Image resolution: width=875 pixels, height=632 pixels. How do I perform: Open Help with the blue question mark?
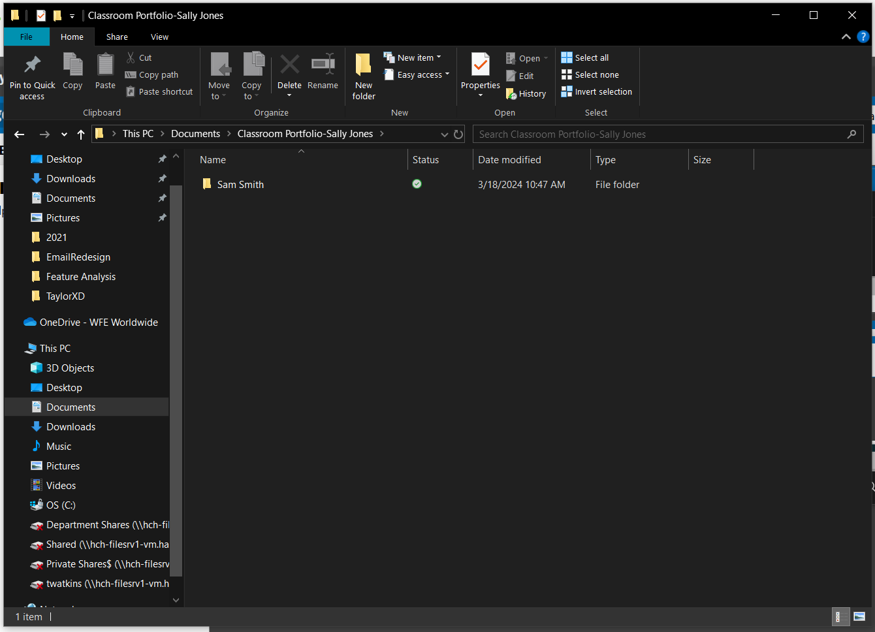coord(863,37)
